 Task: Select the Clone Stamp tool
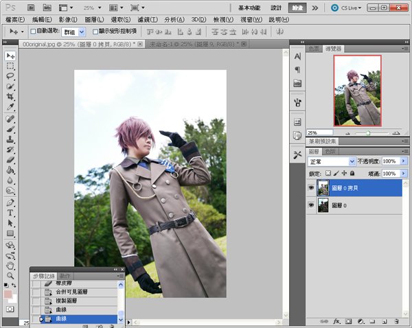[x=10, y=139]
